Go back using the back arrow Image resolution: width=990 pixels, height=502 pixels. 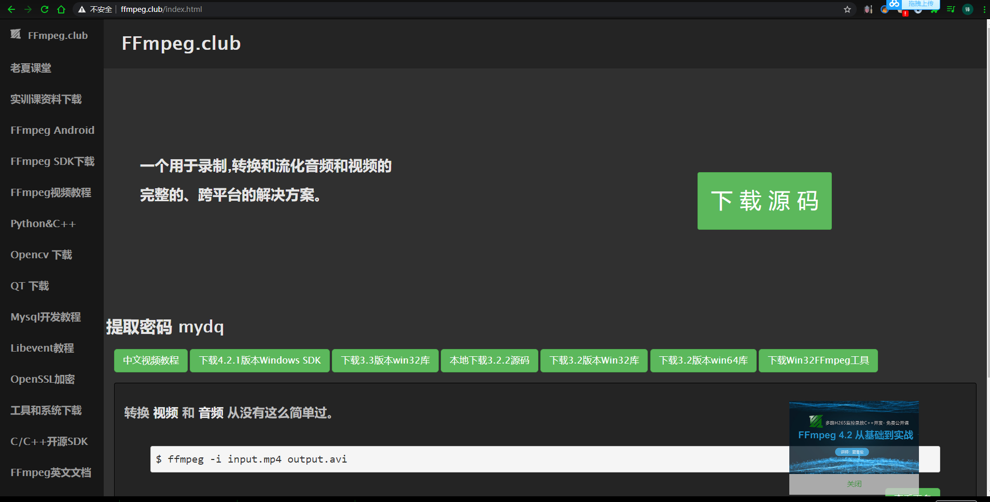[11, 9]
